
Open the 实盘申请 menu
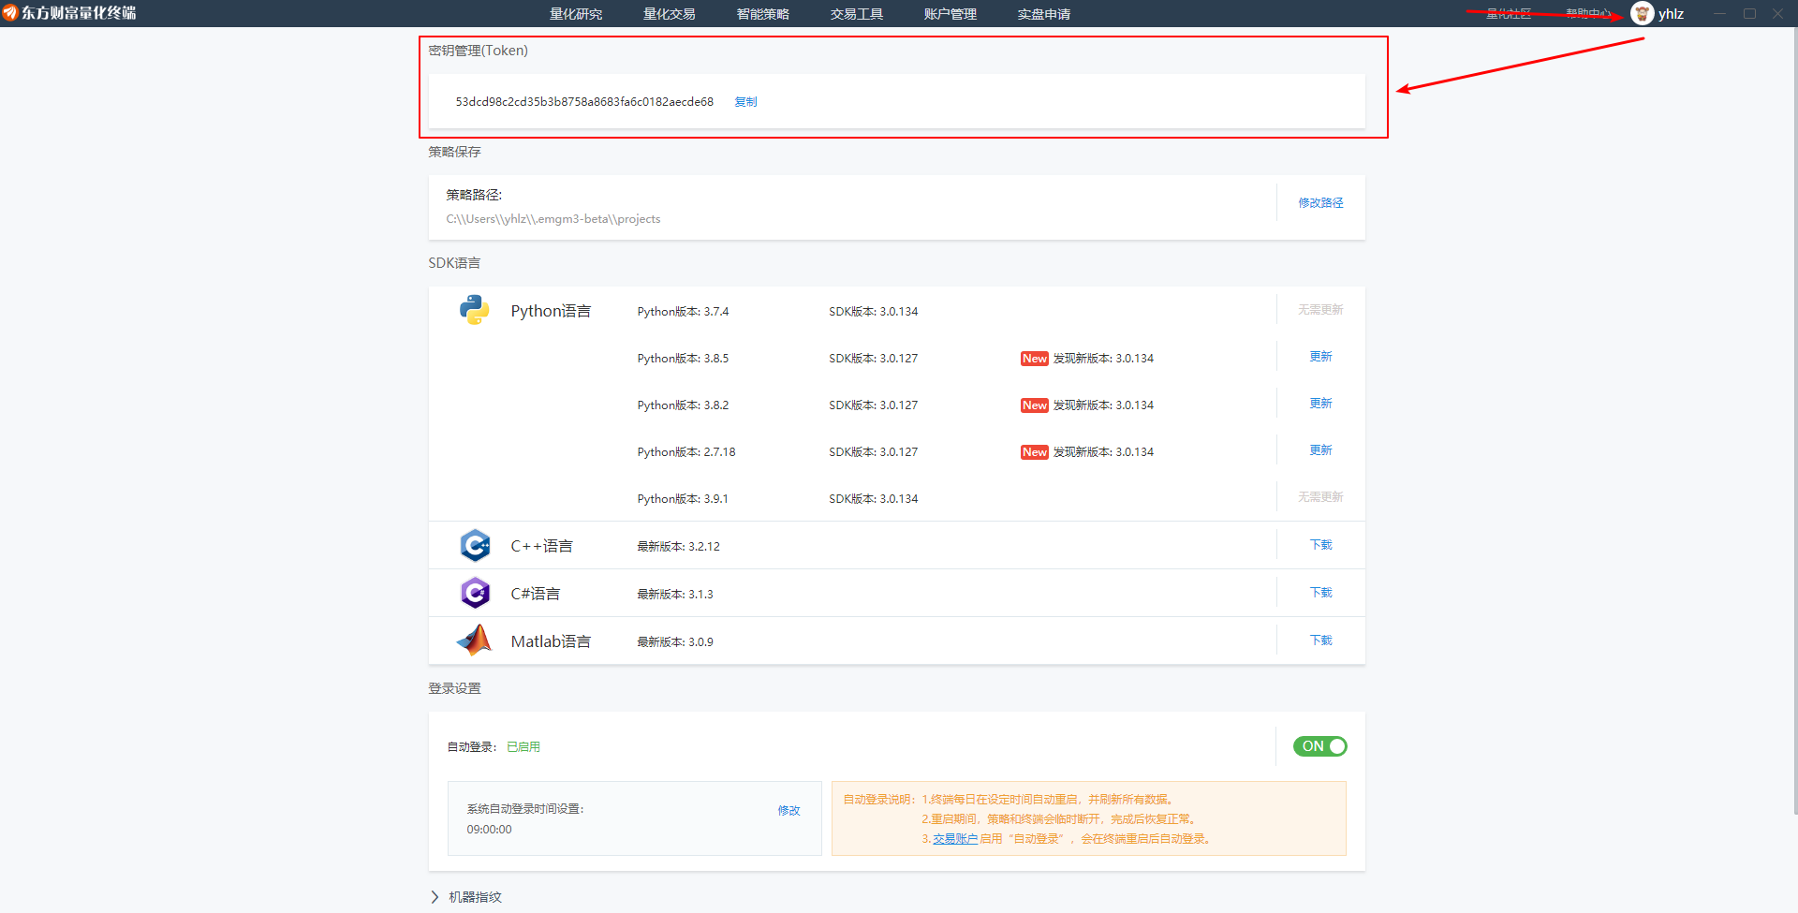click(x=1044, y=14)
